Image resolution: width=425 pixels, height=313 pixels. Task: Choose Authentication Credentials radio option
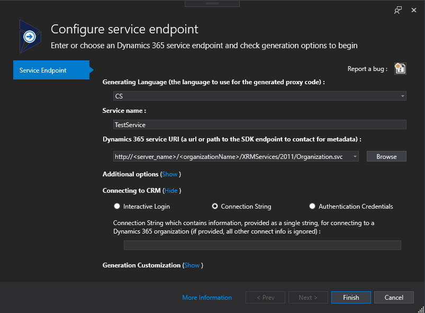(313, 207)
